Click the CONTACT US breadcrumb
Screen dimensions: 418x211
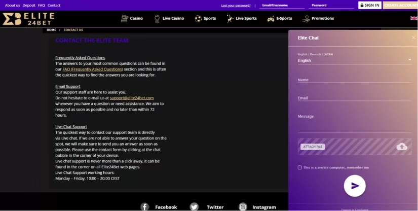click(73, 30)
